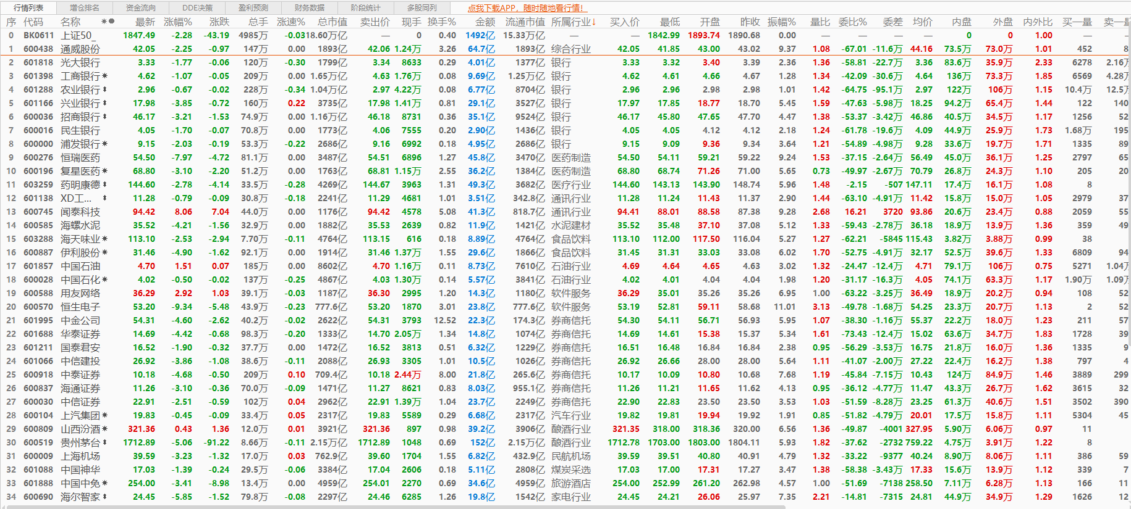Click the marker icon next to 农业银行
This screenshot has width=1131, height=509.
(x=105, y=89)
